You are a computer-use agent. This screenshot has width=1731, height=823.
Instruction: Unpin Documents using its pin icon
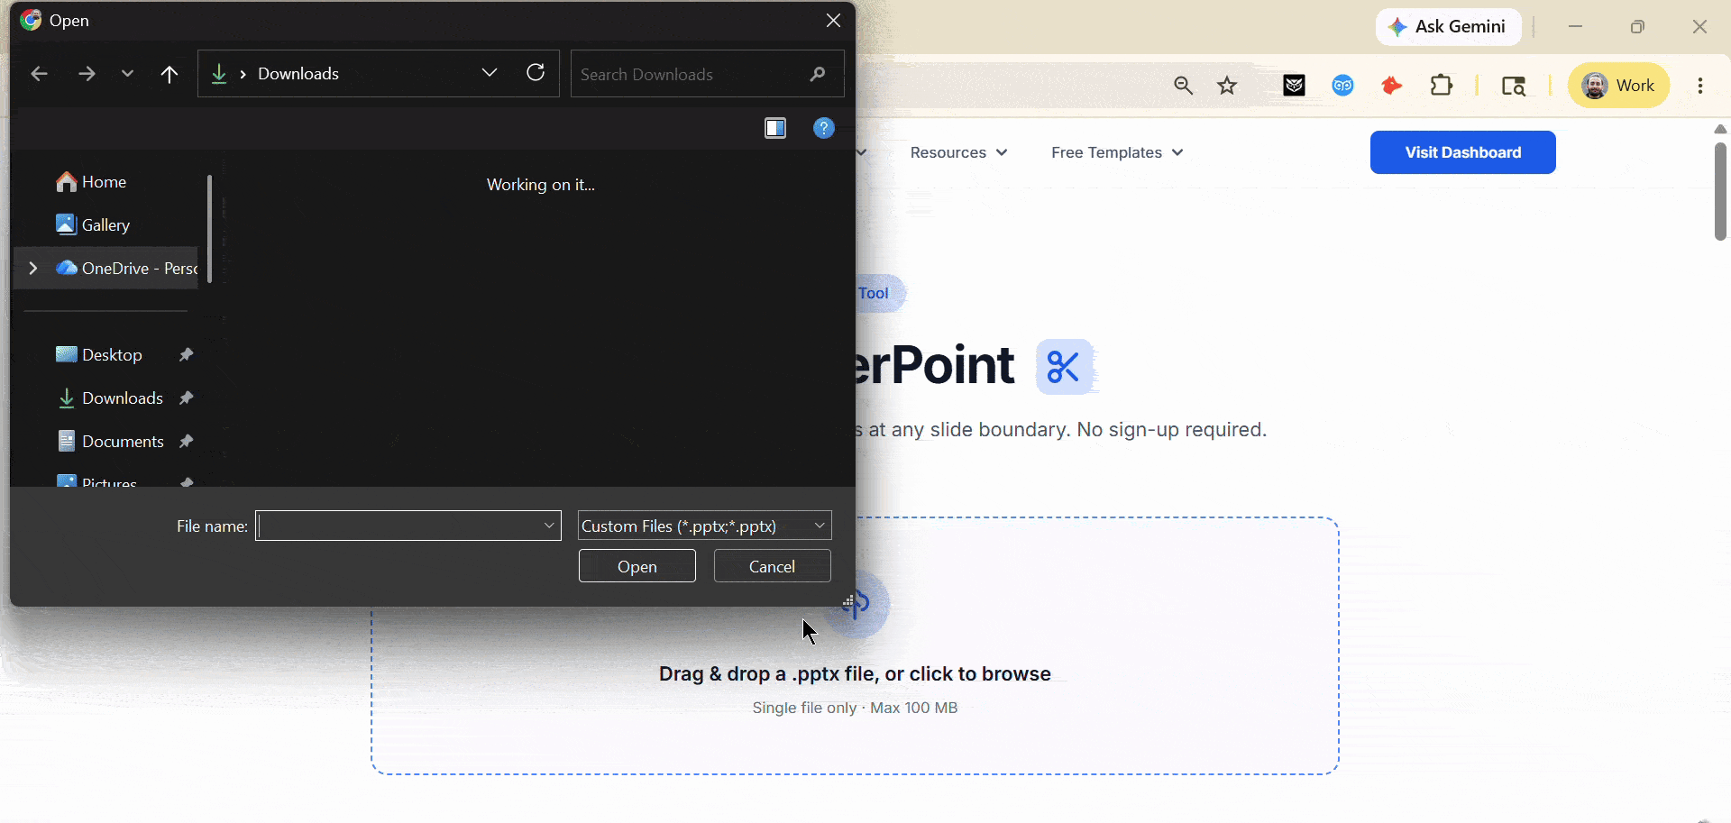point(187,442)
